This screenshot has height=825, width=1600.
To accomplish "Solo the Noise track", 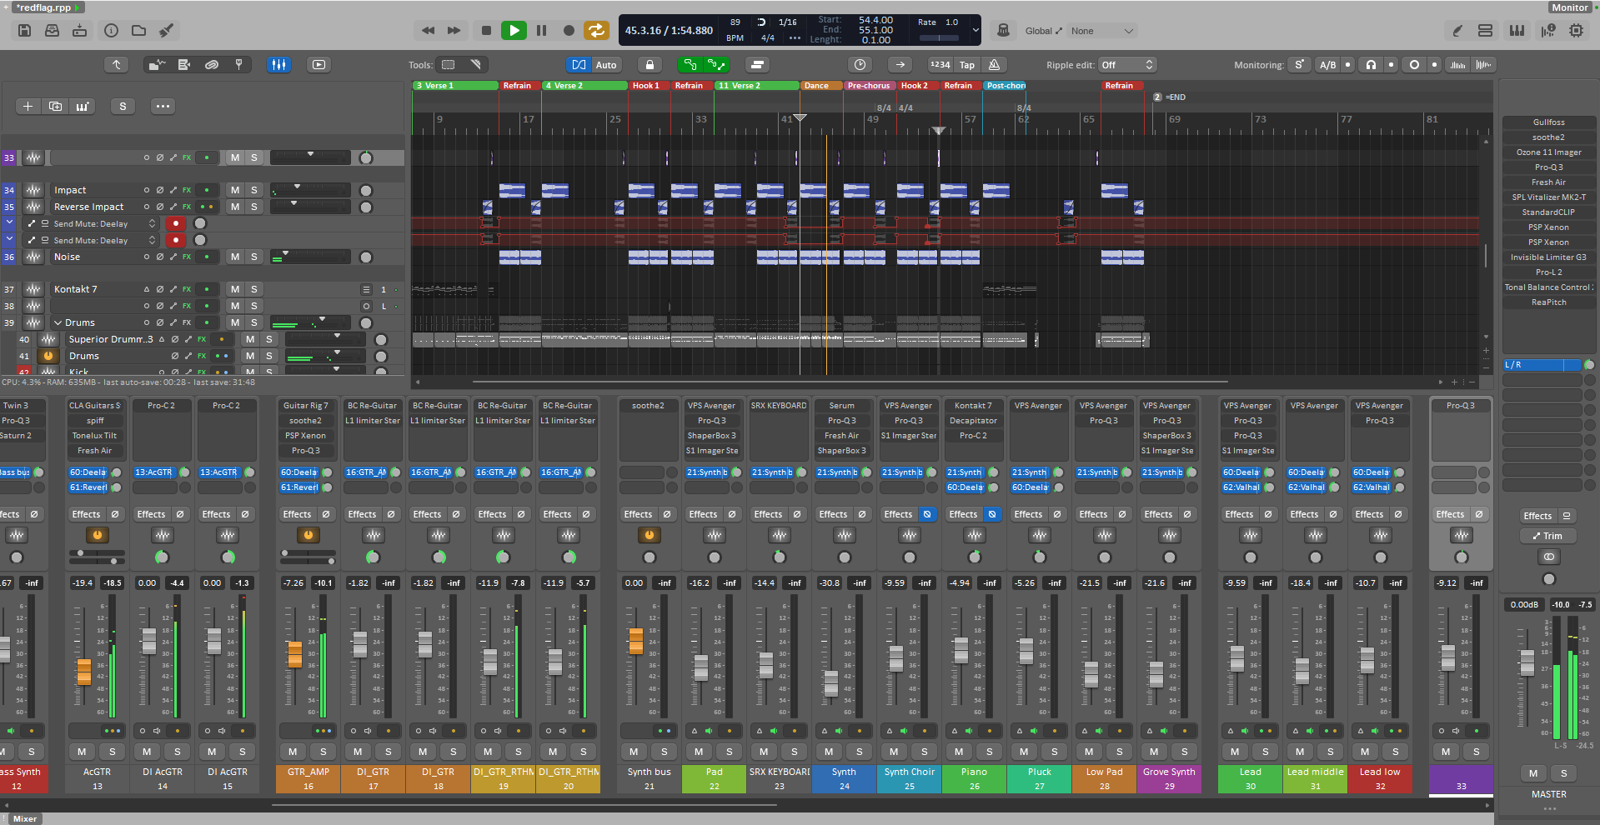I will [254, 257].
